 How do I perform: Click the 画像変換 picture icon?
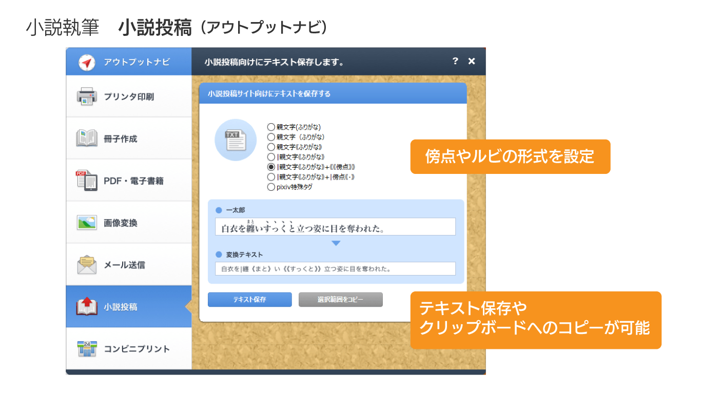click(x=87, y=223)
